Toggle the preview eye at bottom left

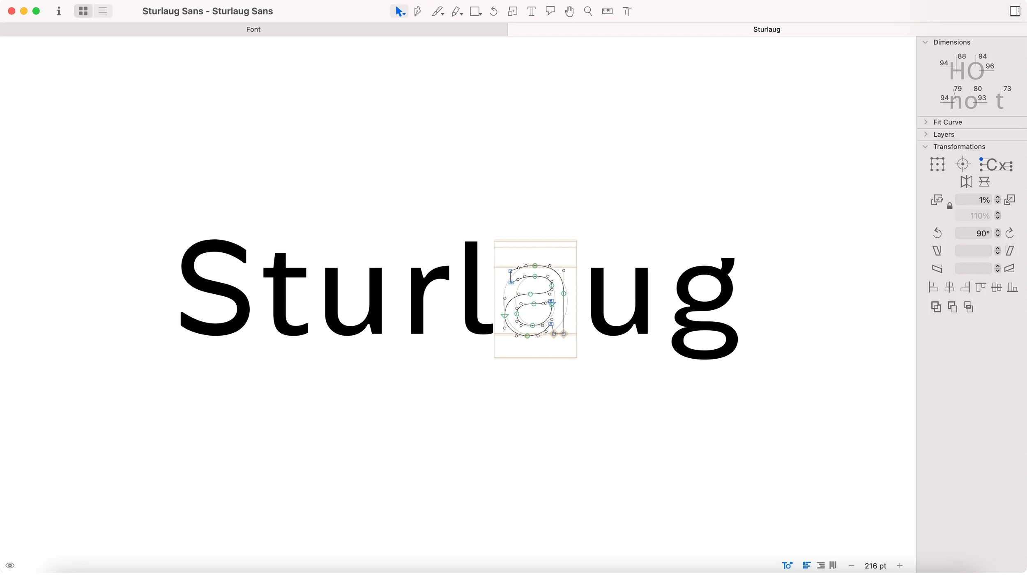9,565
